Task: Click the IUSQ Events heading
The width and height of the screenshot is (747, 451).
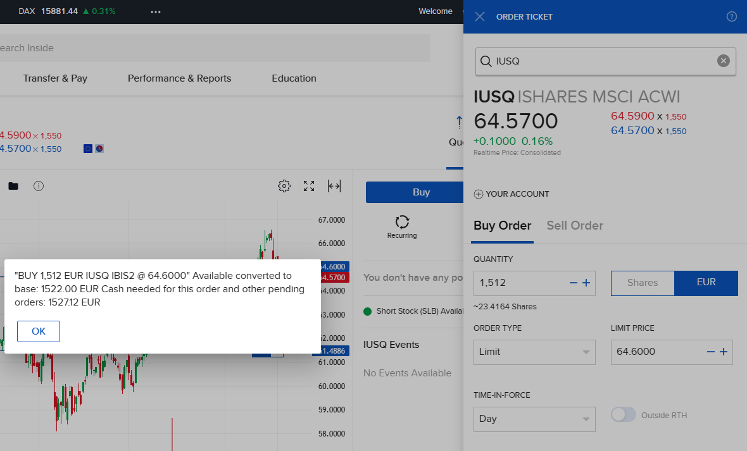Action: point(391,344)
